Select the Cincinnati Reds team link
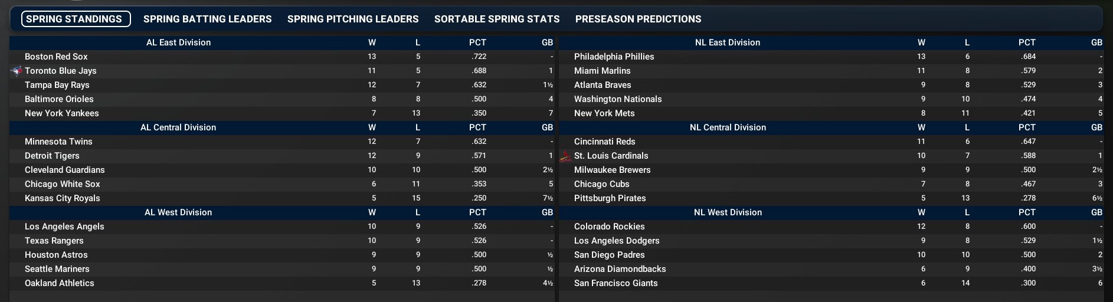The width and height of the screenshot is (1113, 302). click(604, 142)
